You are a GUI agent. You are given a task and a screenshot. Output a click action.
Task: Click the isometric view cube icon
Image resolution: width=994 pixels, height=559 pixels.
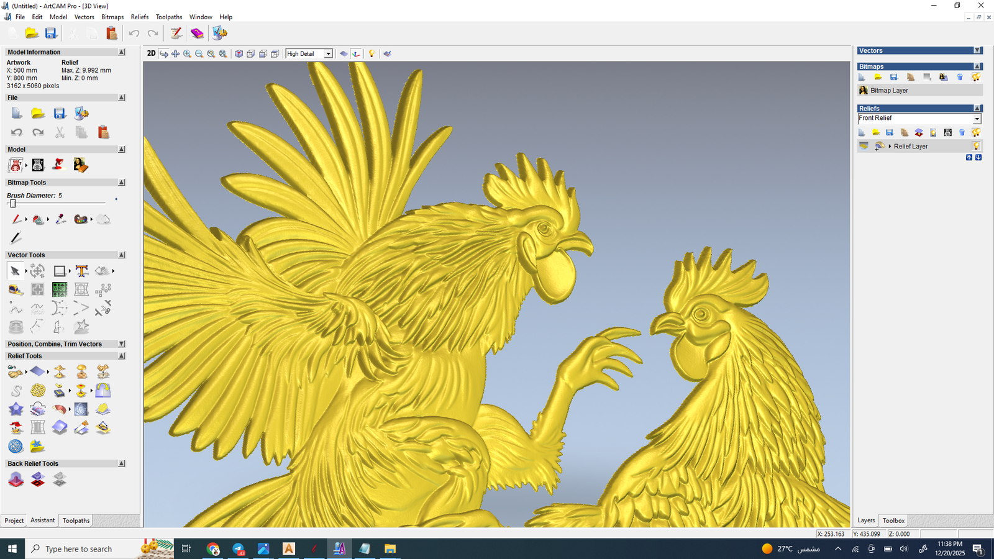(239, 54)
